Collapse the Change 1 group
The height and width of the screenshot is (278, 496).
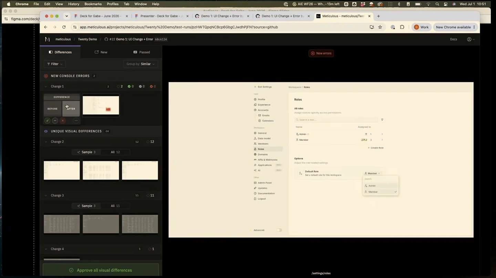click(46, 86)
